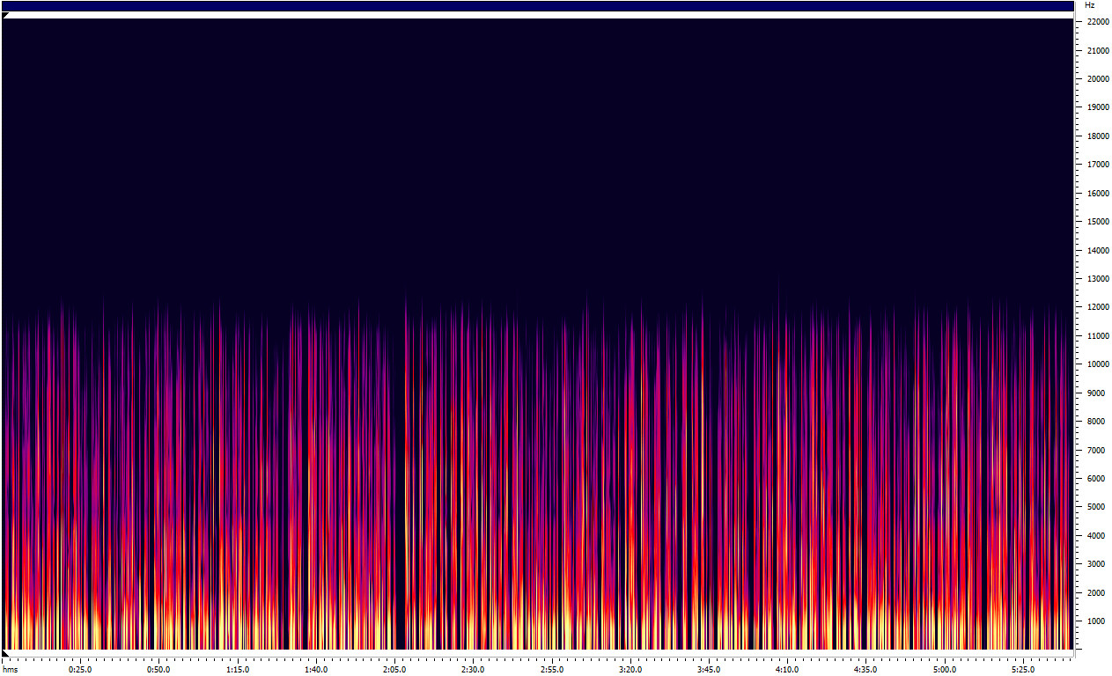Image resolution: width=1112 pixels, height=676 pixels.
Task: Click the 'Hz' frequency unit label
Action: click(1090, 5)
